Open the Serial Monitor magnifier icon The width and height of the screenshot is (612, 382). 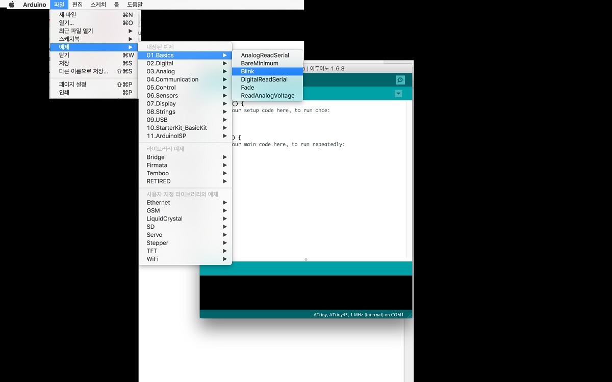(x=400, y=80)
